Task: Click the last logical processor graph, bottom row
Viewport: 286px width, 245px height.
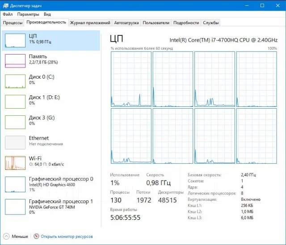Action: tap(257, 136)
